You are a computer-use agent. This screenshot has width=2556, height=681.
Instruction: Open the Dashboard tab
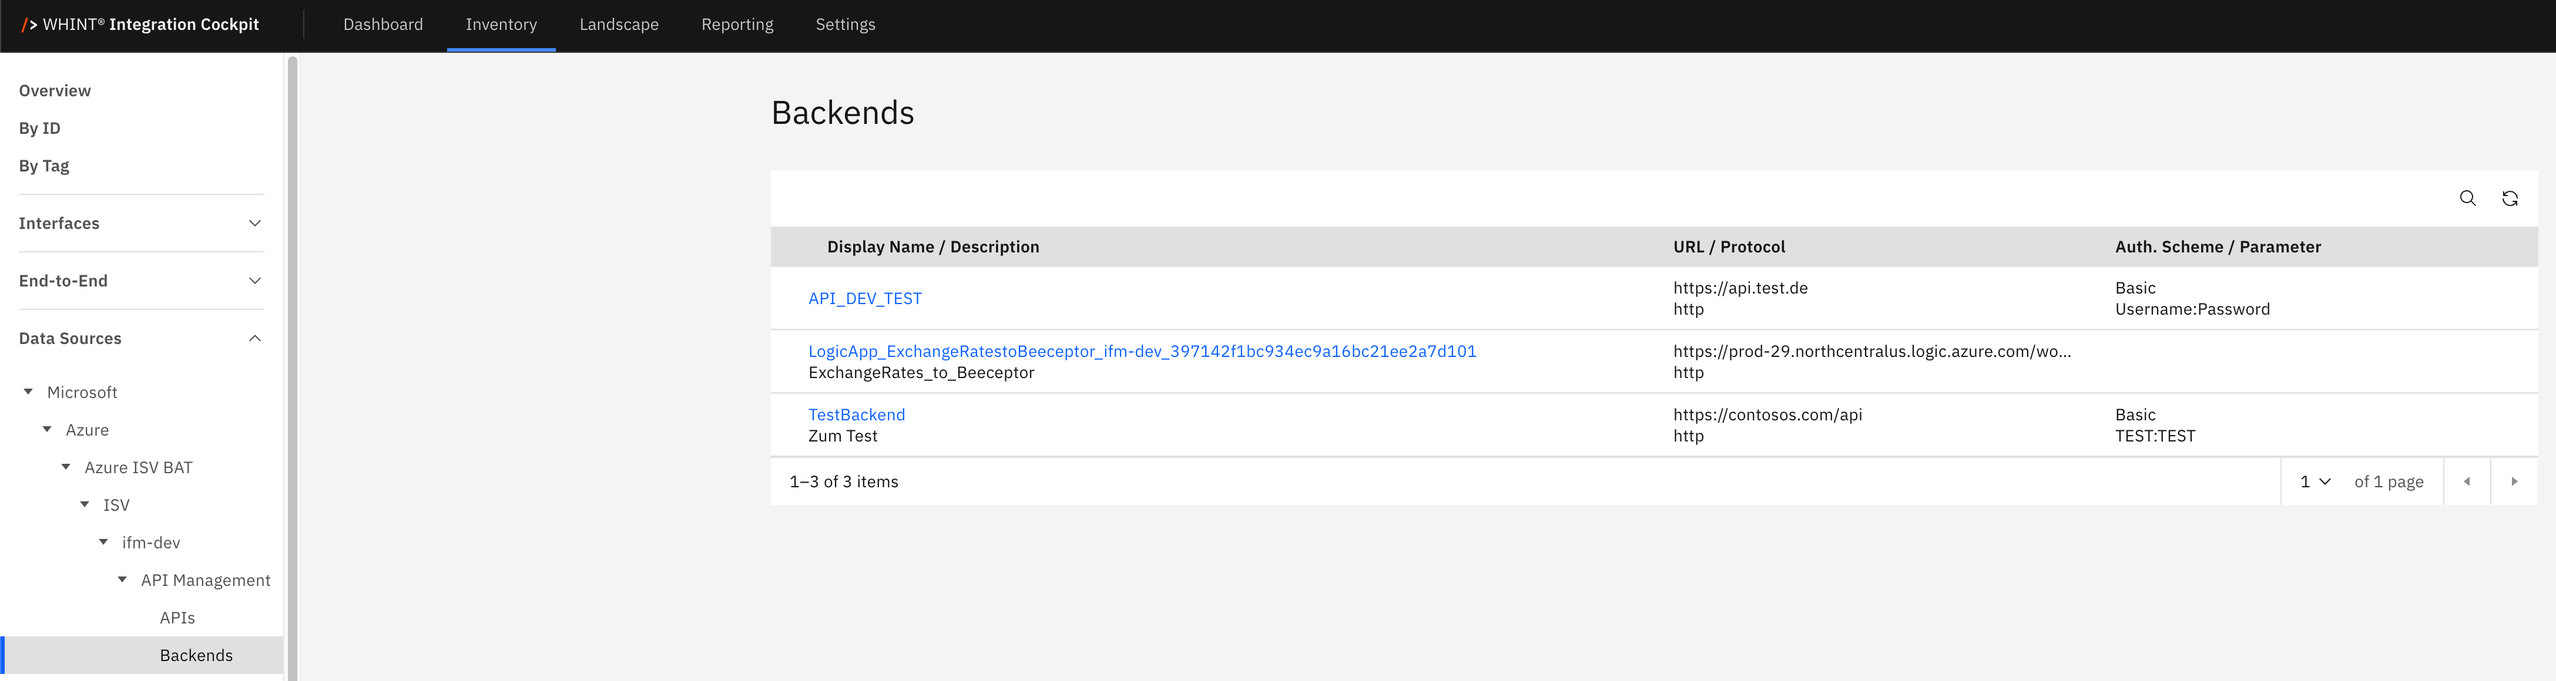[383, 25]
